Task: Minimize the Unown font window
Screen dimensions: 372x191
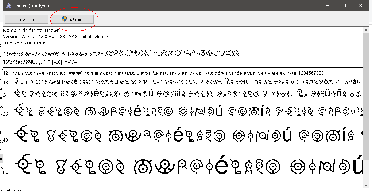Action: (328, 6)
